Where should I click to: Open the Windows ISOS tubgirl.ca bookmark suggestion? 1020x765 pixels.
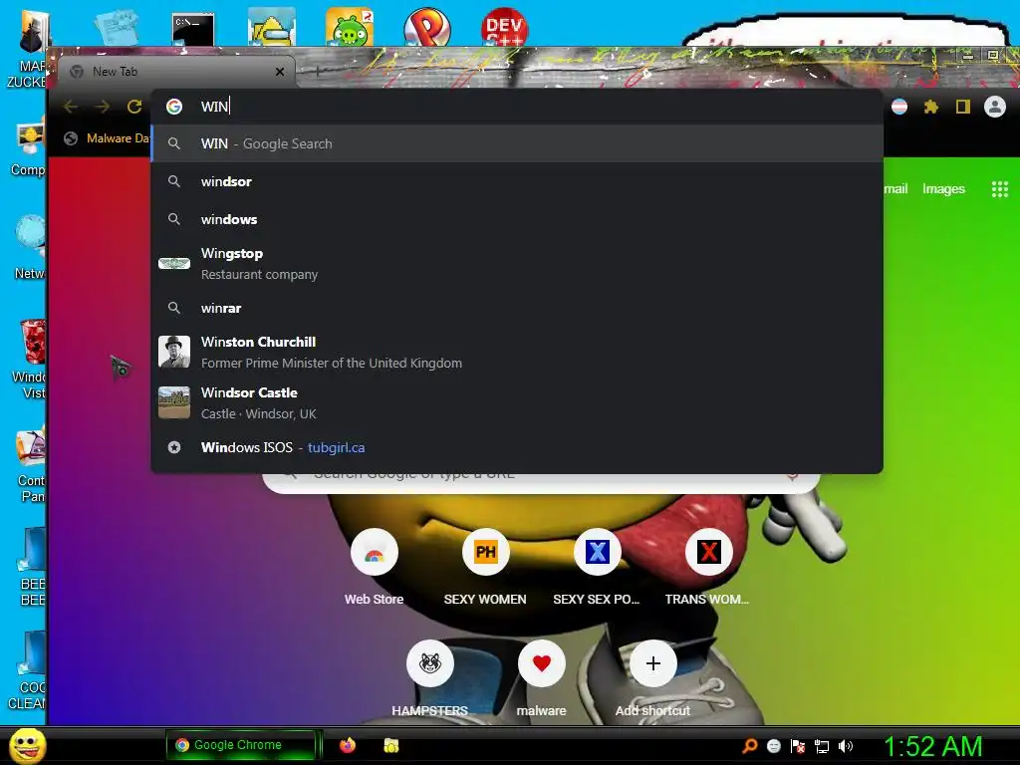coord(517,447)
